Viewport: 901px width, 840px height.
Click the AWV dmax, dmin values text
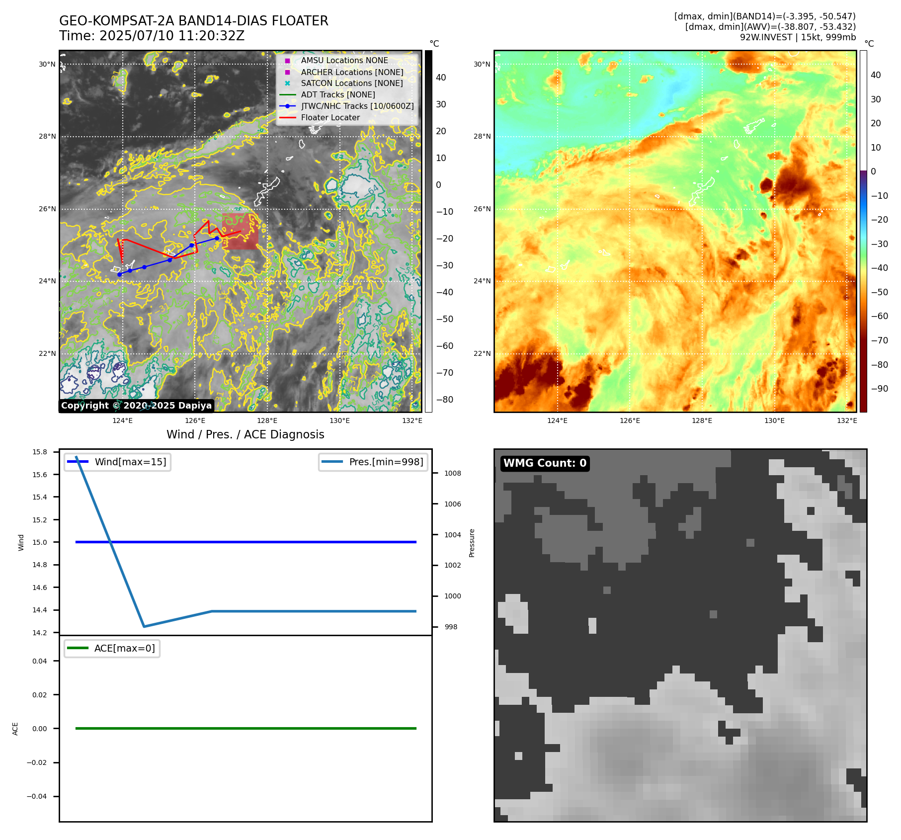tap(770, 27)
